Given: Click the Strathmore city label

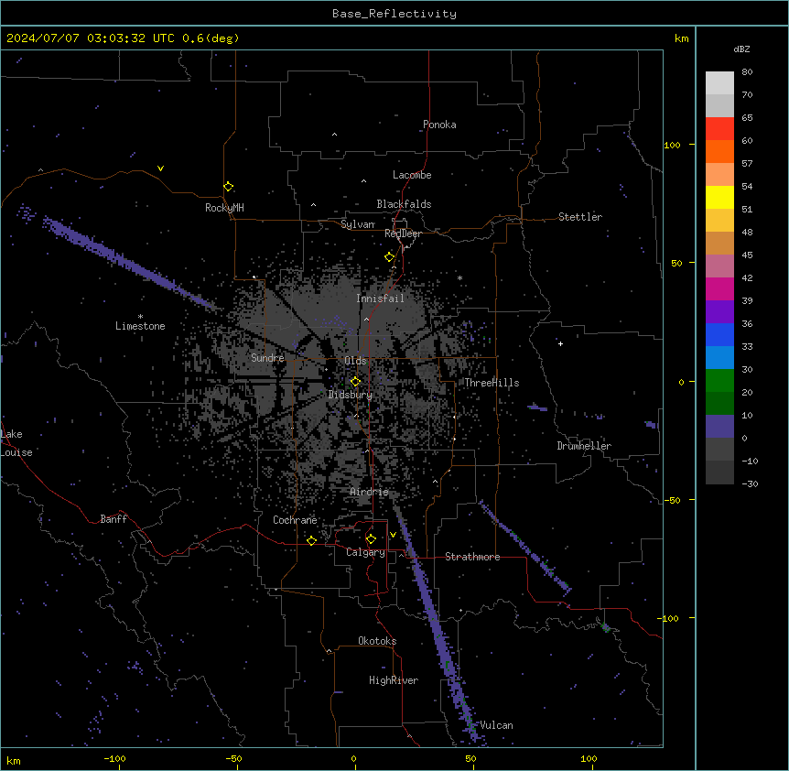Looking at the screenshot, I should (x=472, y=557).
